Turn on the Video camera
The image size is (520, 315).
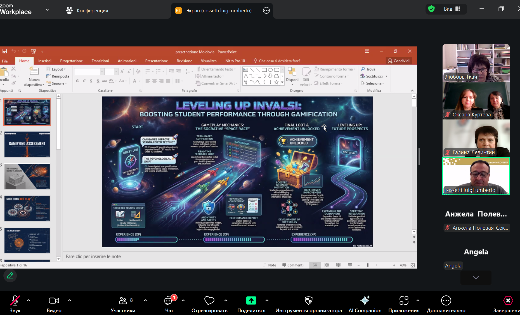pos(54,301)
